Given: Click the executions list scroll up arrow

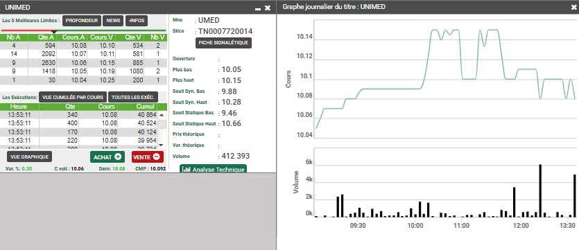Looking at the screenshot, I should (162, 115).
